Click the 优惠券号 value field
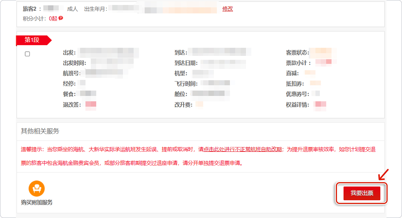Viewport: 402px width, 218px height. (x=315, y=94)
